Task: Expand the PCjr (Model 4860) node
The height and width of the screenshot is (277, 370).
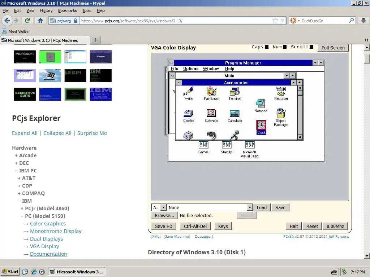Action: pyautogui.click(x=22, y=208)
